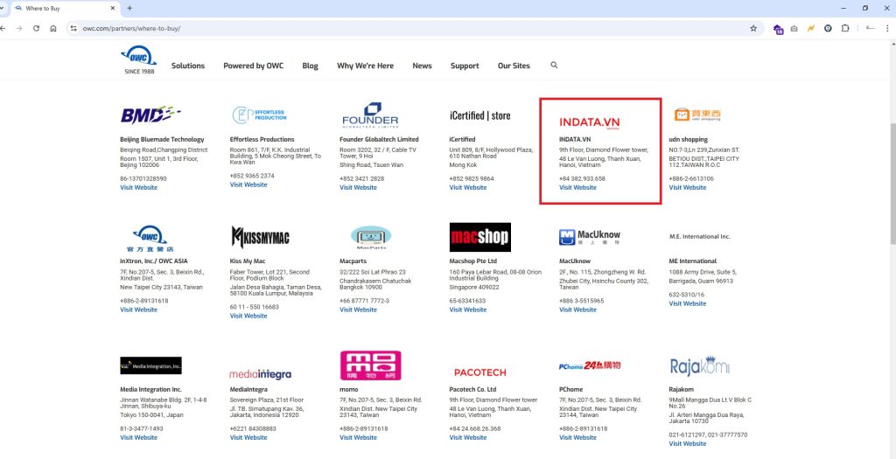
Task: Visit Website for Rajakom
Action: (688, 443)
